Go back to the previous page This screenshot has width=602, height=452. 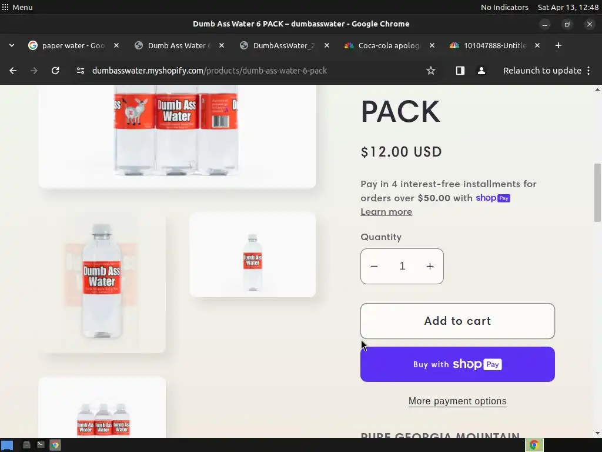[13, 71]
